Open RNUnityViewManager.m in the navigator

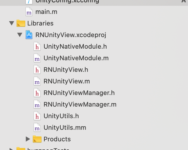coord(80,105)
